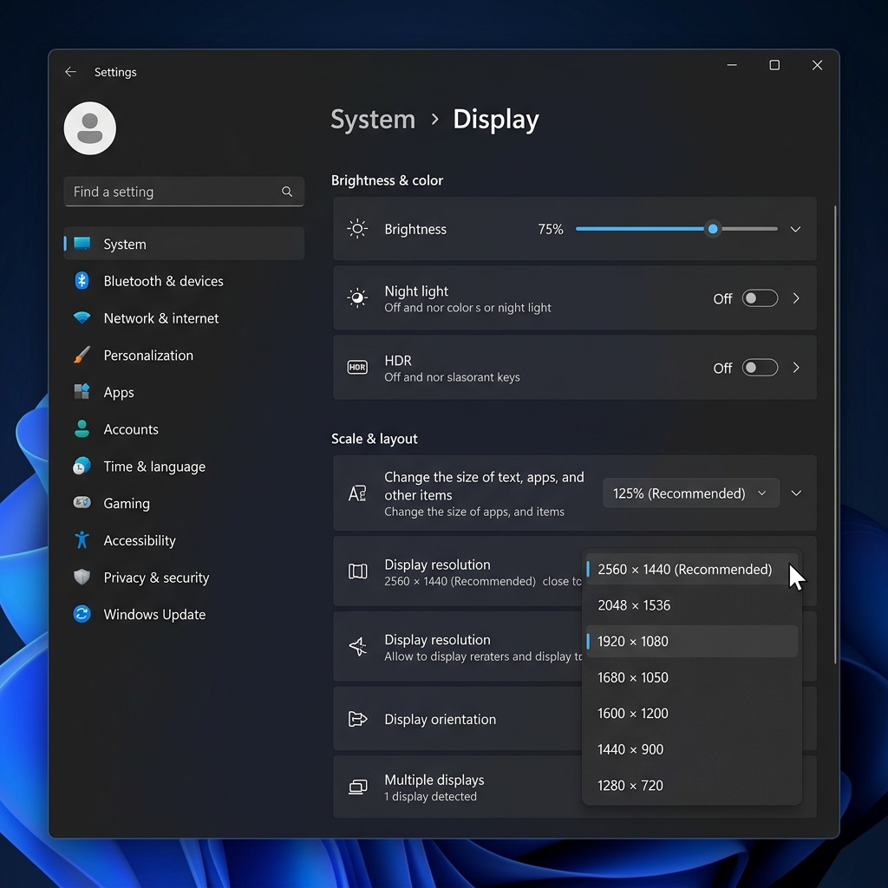This screenshot has height=888, width=888.
Task: Choose 1920 × 1080 resolution
Action: point(692,641)
